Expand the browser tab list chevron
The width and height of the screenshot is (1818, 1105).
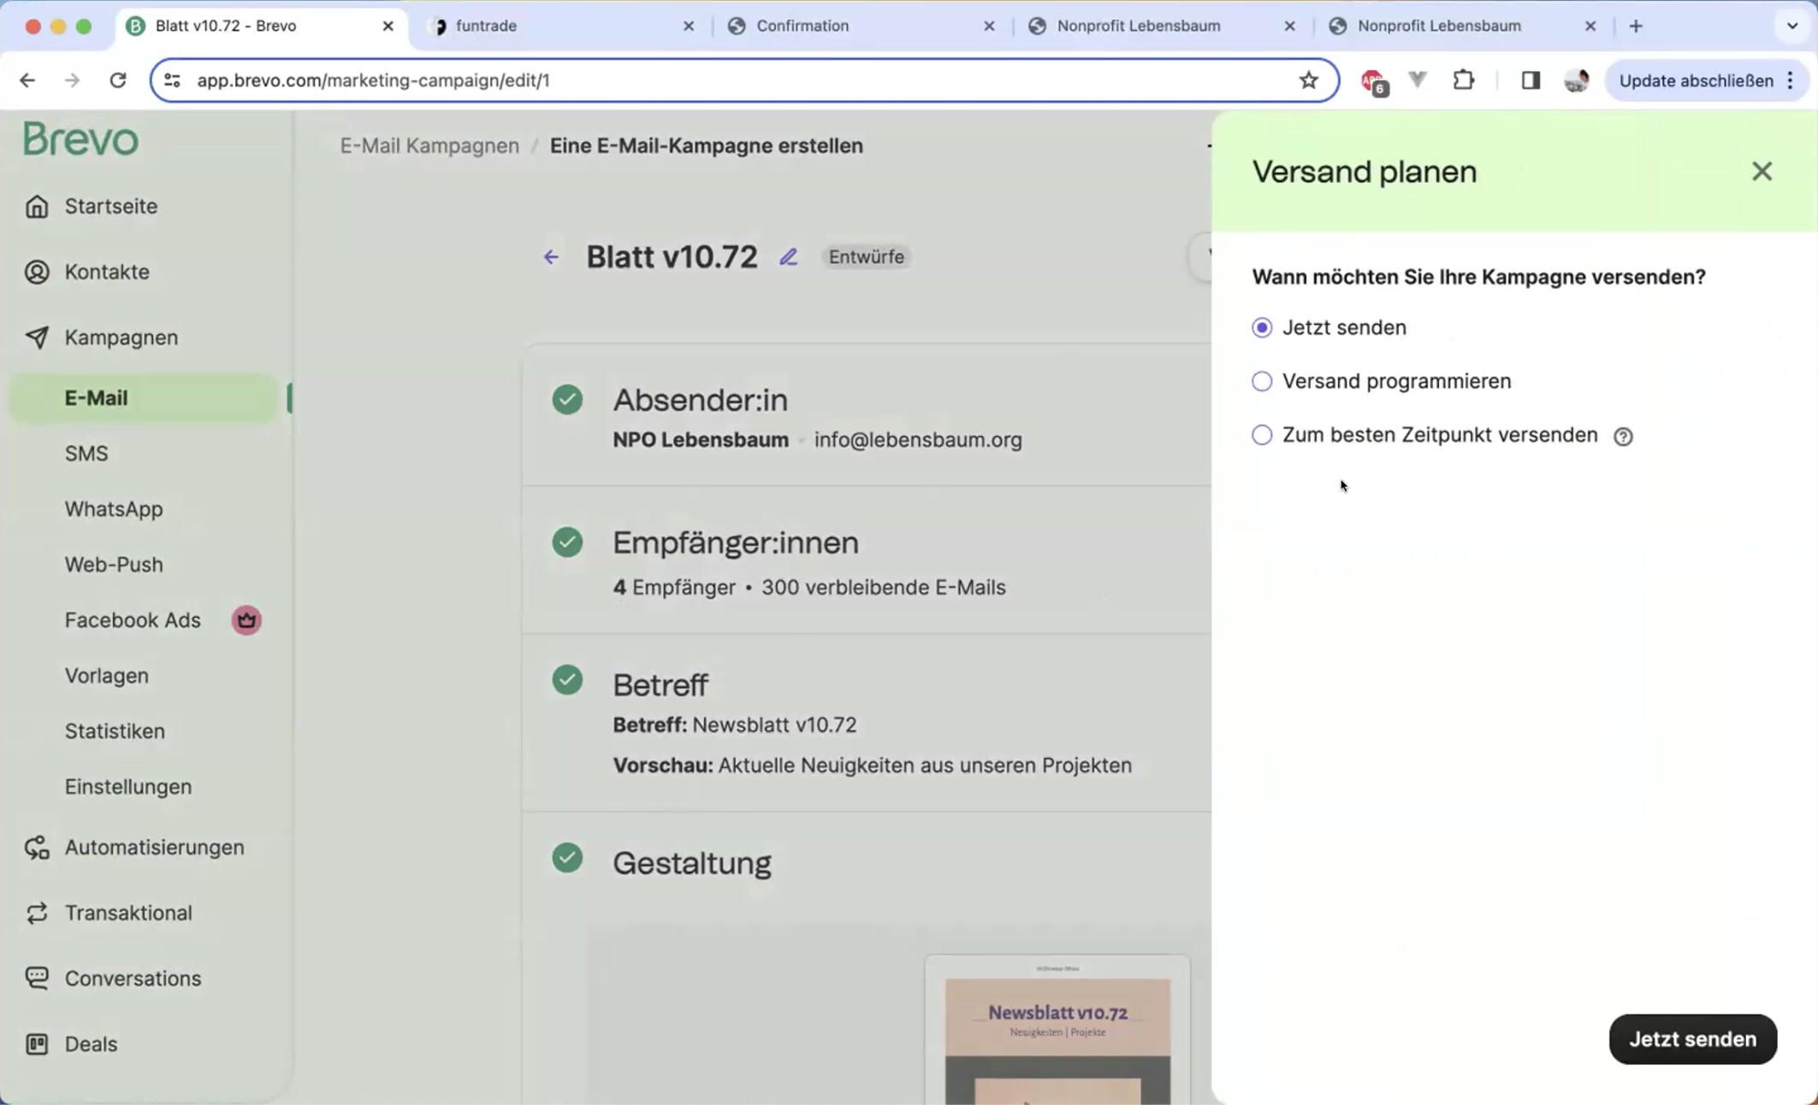click(x=1792, y=26)
